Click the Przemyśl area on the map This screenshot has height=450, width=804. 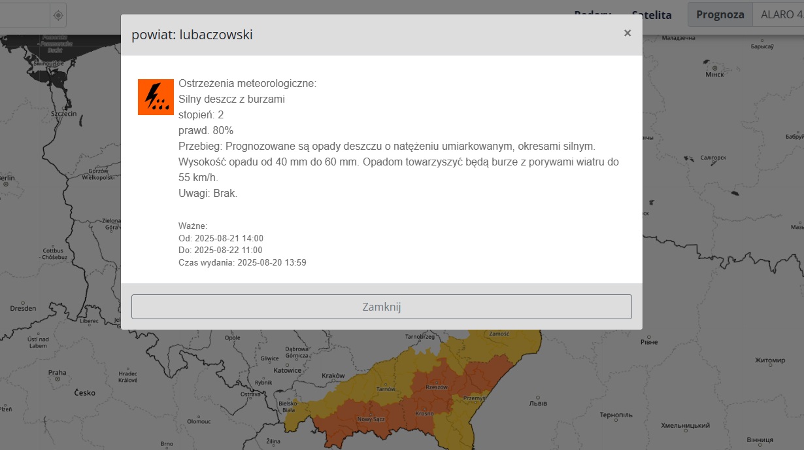click(x=475, y=398)
